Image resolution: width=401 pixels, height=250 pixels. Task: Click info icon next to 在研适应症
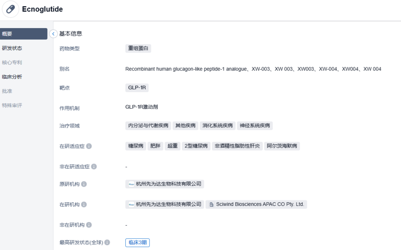point(89,146)
